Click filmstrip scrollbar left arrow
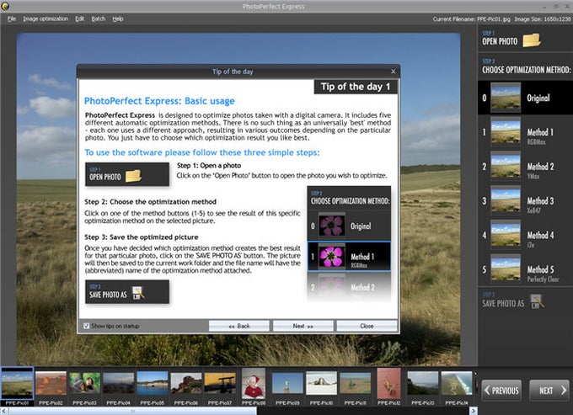Image resolution: width=573 pixels, height=415 pixels. click(x=3, y=411)
